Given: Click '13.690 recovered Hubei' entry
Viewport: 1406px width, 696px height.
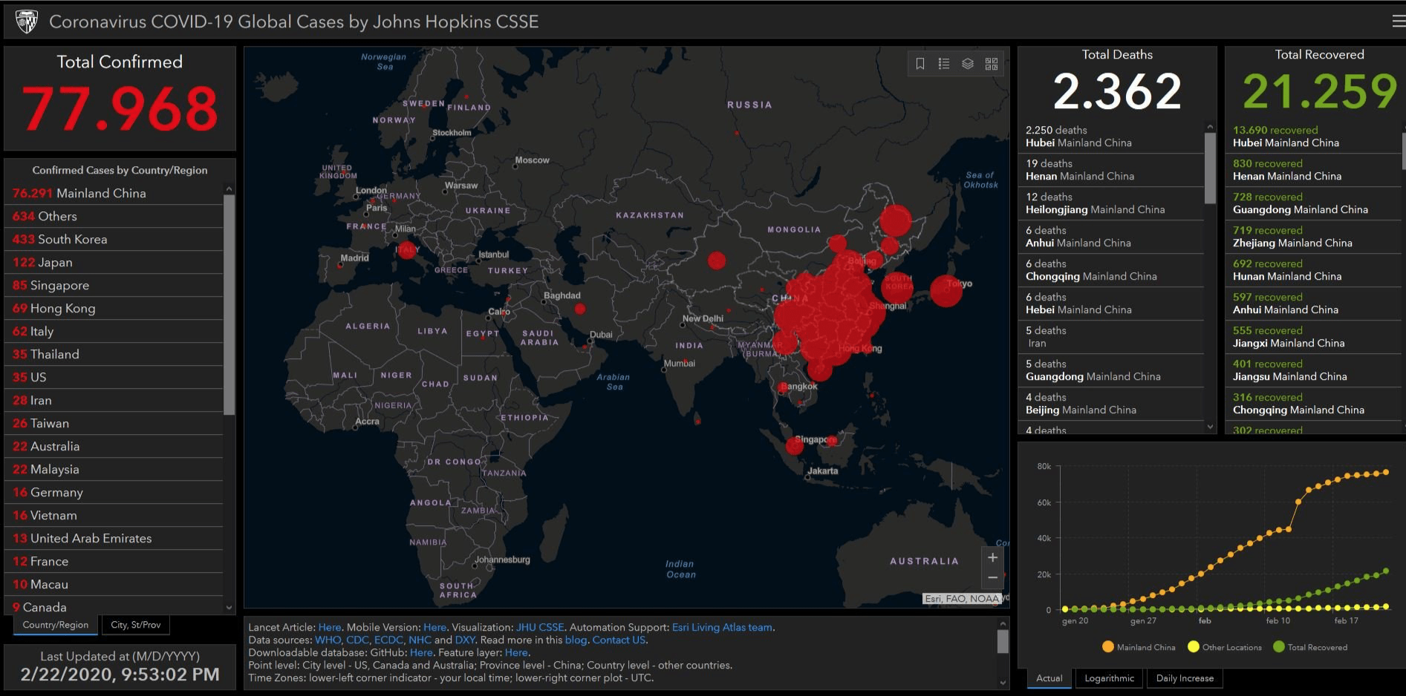Looking at the screenshot, I should (x=1313, y=137).
